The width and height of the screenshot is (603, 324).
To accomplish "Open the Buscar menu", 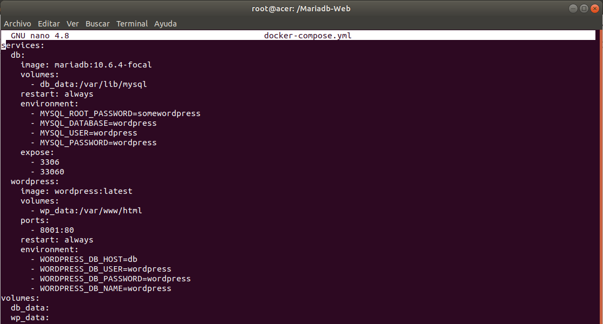I will tap(97, 24).
